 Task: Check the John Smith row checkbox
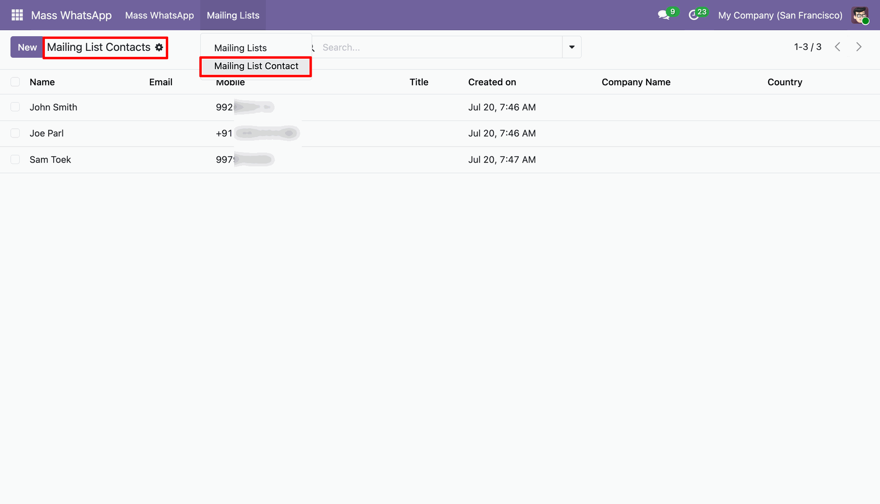point(15,107)
